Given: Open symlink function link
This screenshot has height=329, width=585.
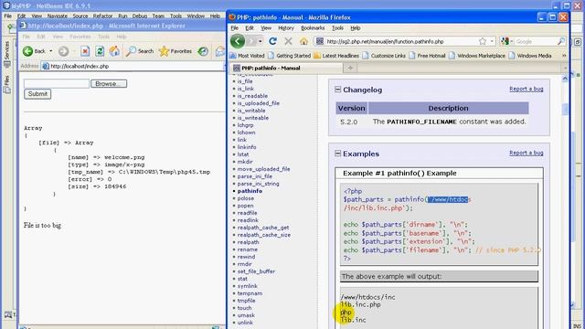Looking at the screenshot, I should (248, 286).
